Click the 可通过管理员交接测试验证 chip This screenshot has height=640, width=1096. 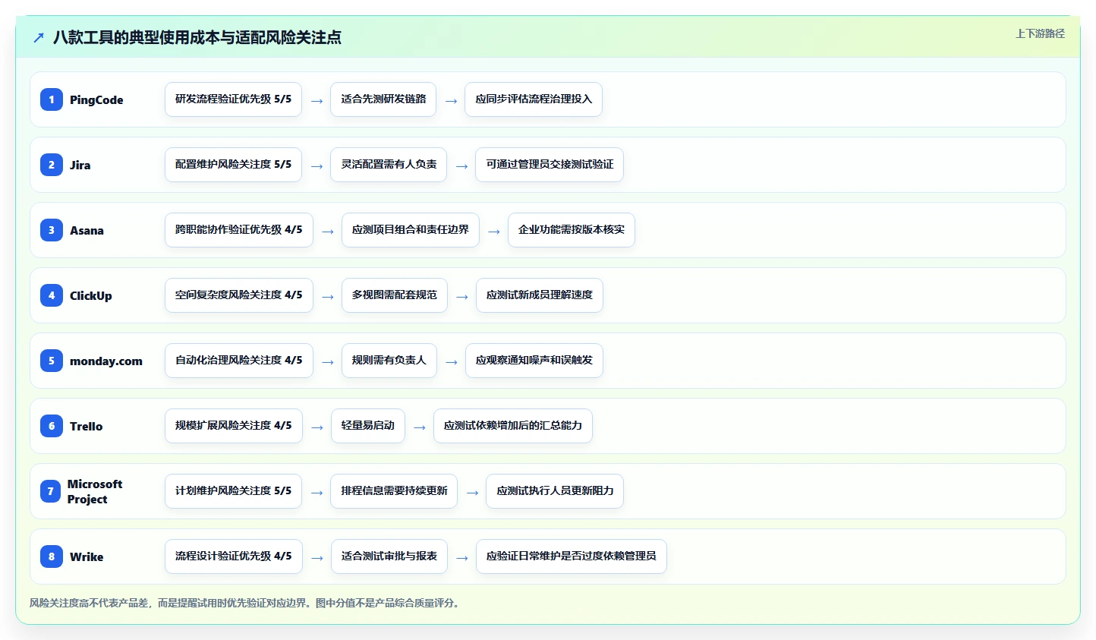(550, 165)
